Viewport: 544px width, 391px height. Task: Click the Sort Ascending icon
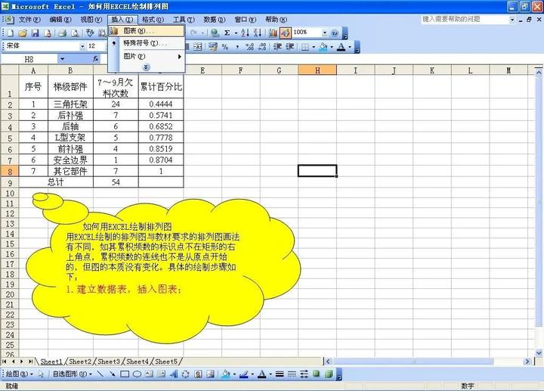(x=246, y=33)
